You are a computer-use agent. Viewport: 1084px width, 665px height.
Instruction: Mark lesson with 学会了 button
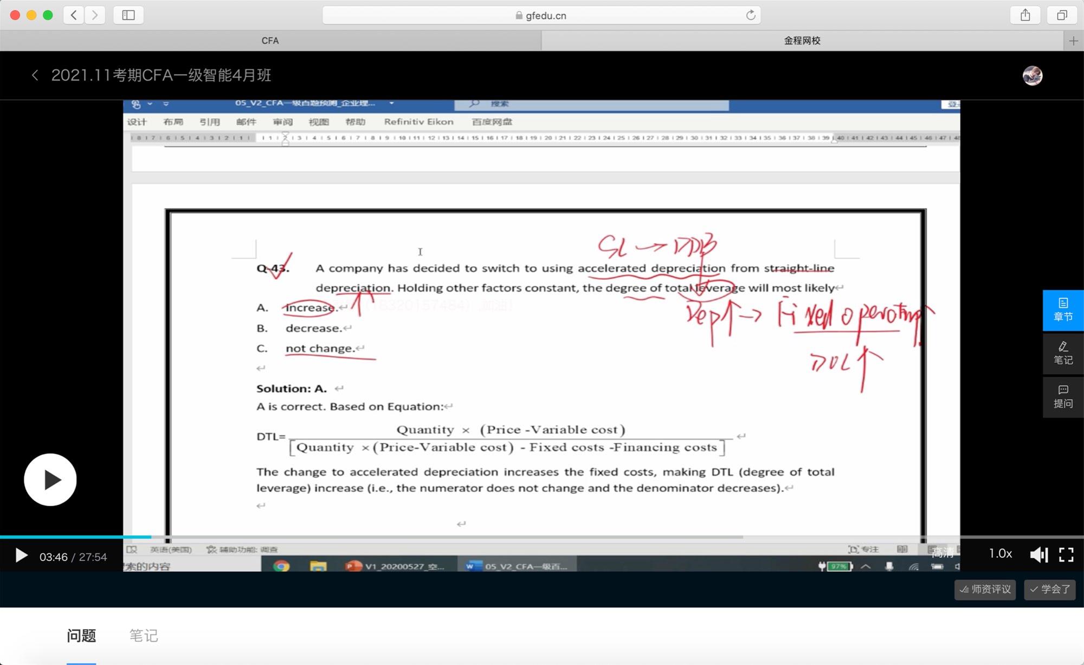[x=1049, y=589]
